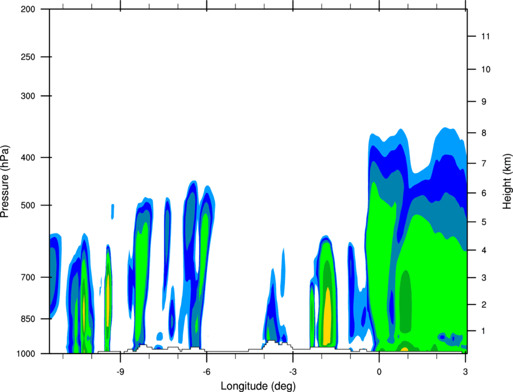Click the dark green oval near longitude 1
The width and height of the screenshot is (513, 392).
click(406, 302)
